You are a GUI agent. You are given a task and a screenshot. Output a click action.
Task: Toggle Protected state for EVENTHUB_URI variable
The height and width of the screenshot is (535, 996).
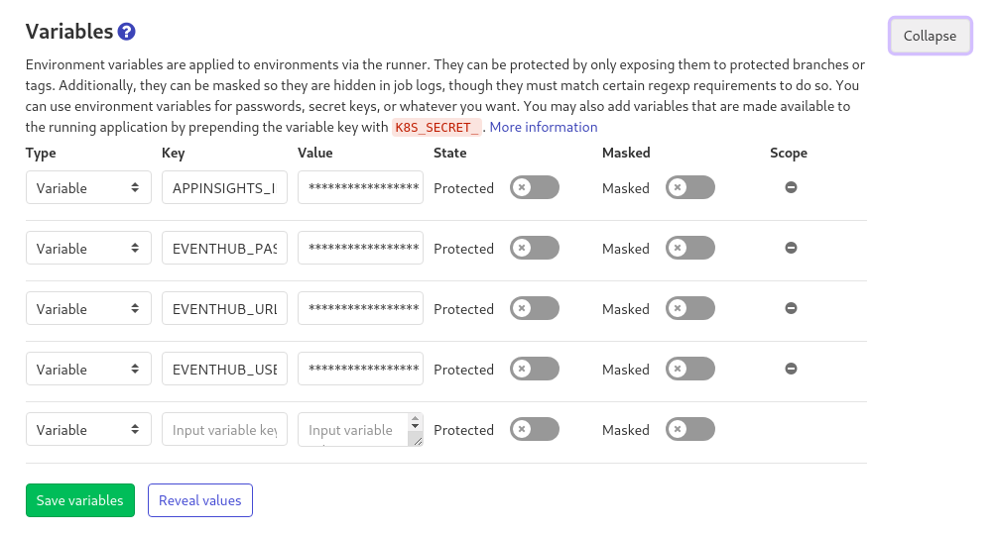click(x=535, y=308)
